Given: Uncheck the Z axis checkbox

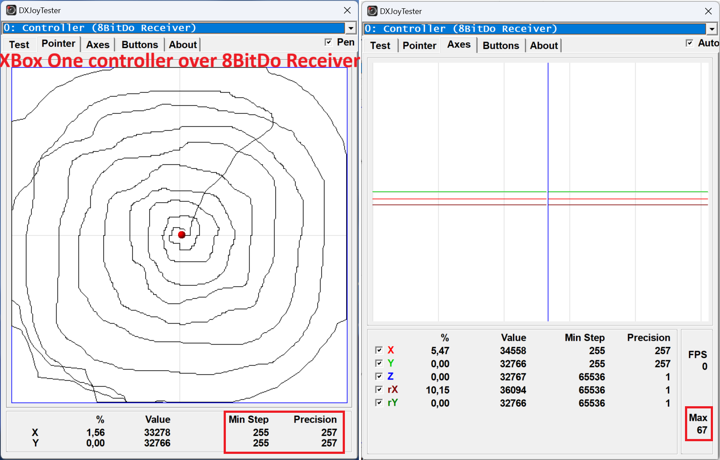Looking at the screenshot, I should click(x=379, y=376).
